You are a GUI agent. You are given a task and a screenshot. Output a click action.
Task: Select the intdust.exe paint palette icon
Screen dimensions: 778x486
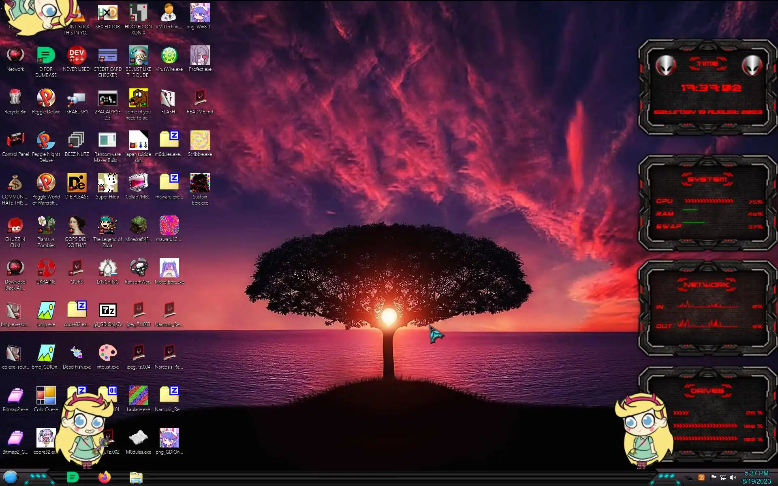107,354
